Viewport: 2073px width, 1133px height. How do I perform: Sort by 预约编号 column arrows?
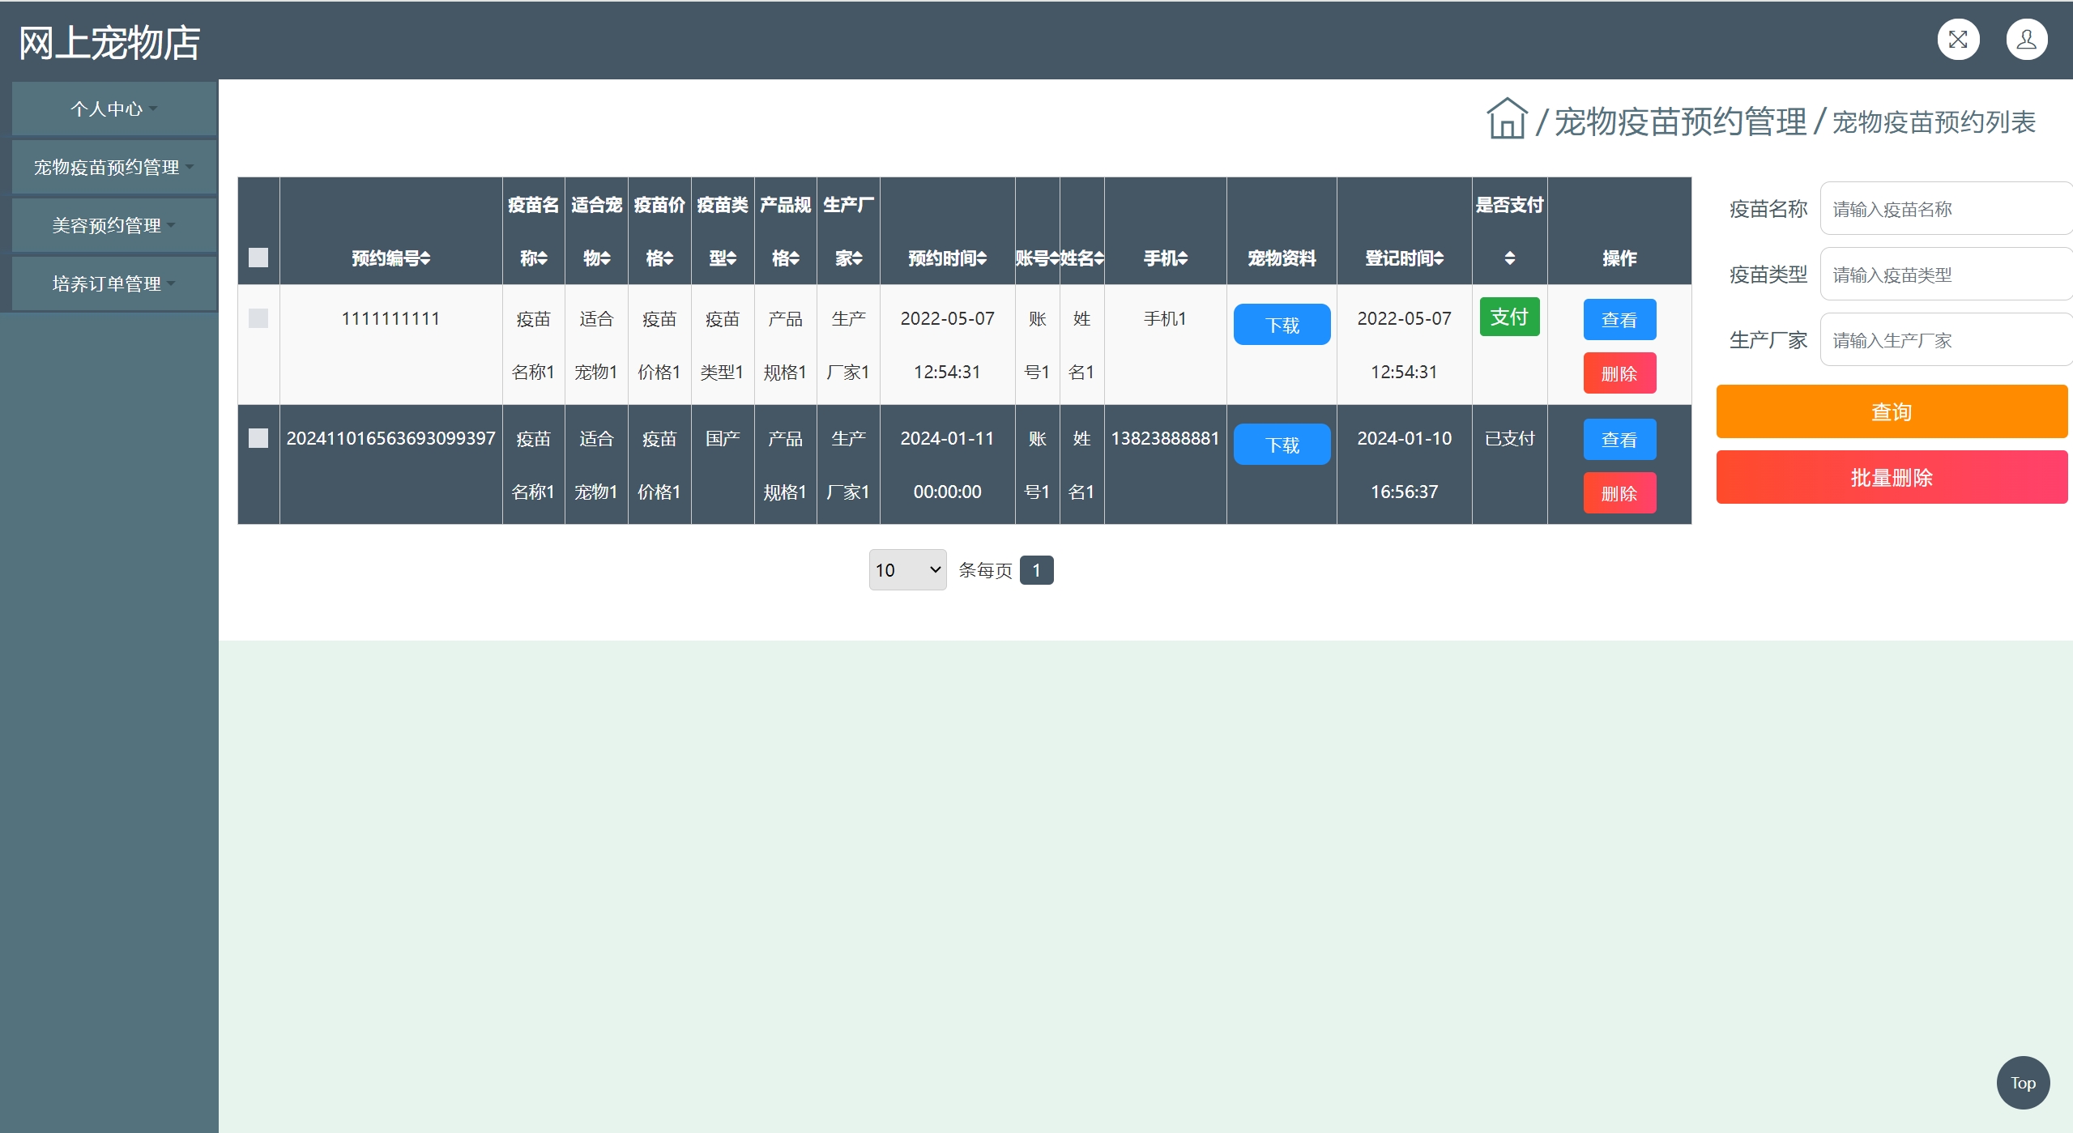pyautogui.click(x=425, y=258)
